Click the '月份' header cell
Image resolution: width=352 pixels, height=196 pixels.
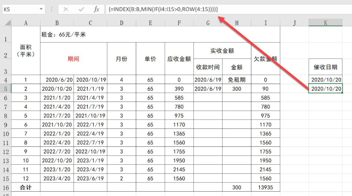pyautogui.click(x=122, y=59)
